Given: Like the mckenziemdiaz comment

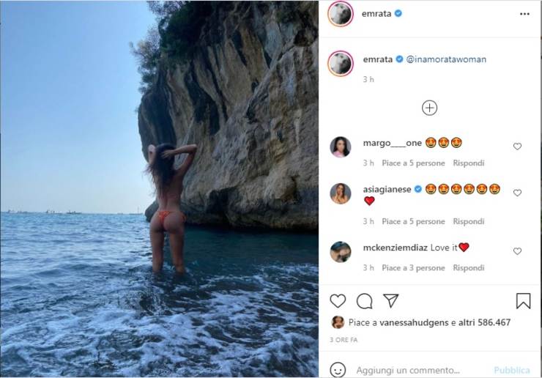Looking at the screenshot, I should point(517,251).
